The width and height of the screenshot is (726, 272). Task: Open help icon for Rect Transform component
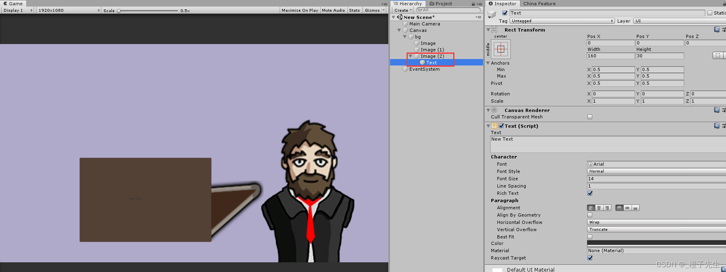(717, 30)
